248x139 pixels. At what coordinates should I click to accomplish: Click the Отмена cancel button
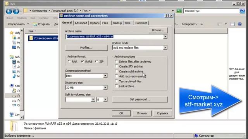pos(142,113)
